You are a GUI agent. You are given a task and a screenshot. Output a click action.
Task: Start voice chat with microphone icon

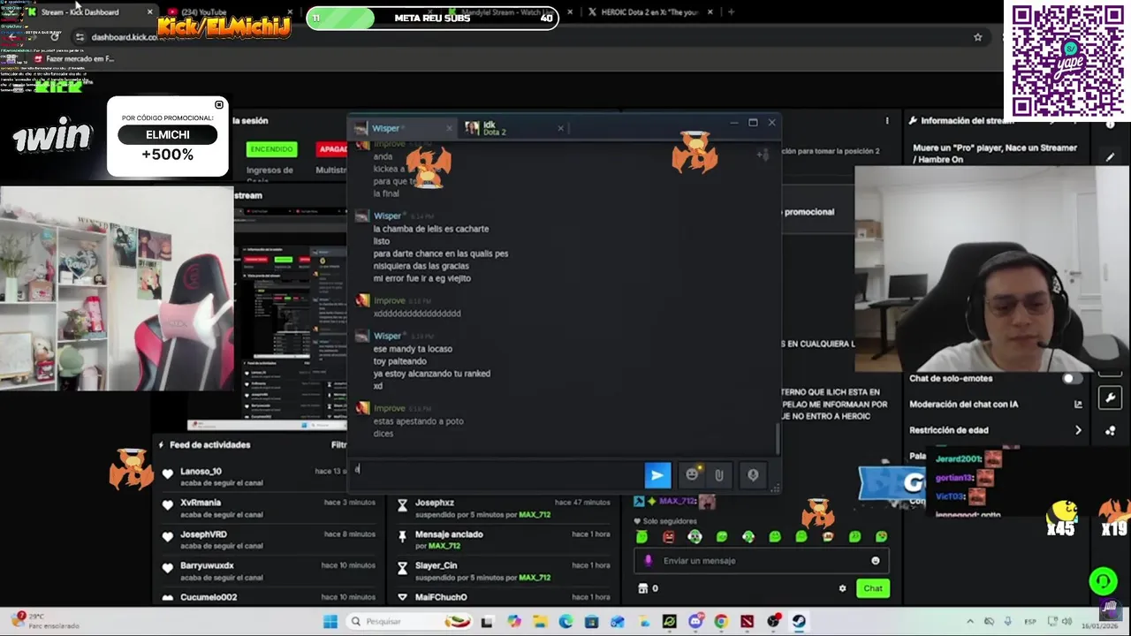click(x=753, y=475)
